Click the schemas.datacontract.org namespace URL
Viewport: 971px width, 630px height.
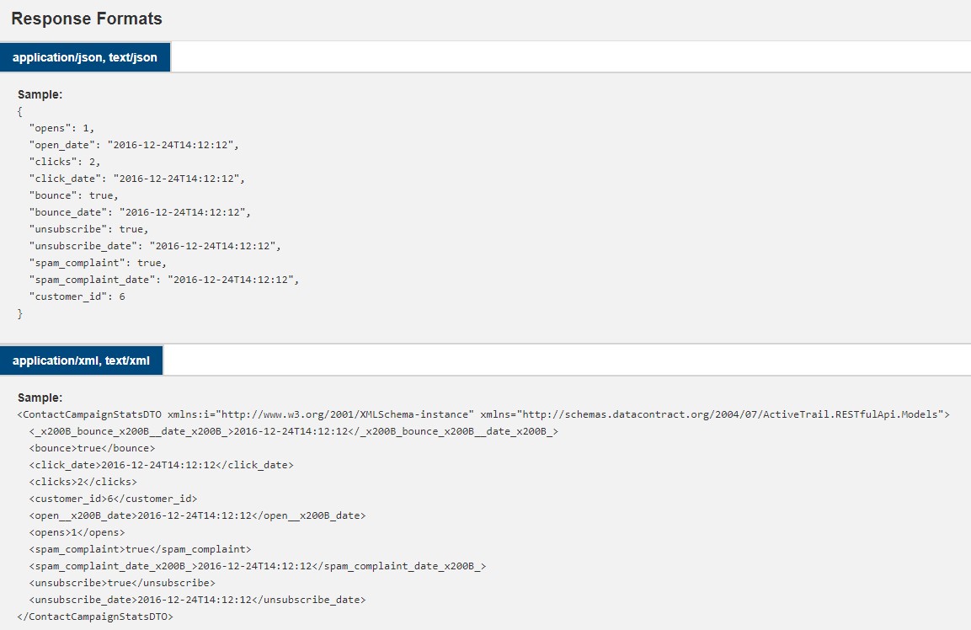point(733,414)
